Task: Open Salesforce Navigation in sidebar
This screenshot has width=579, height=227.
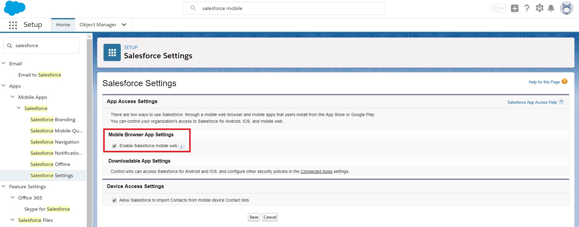Action: (54, 142)
